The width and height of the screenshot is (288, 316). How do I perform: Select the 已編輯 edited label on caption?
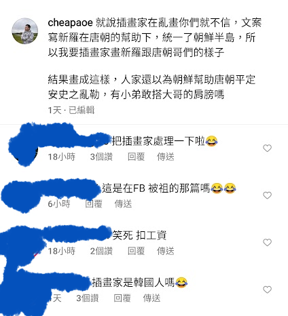(82, 110)
